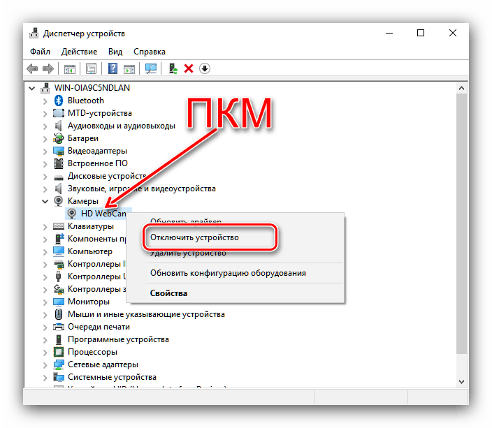Click the scrollbar down arrow
The image size is (492, 428).
[x=461, y=382]
